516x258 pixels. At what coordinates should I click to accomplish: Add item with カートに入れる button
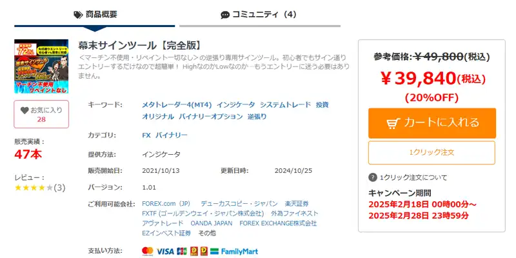click(x=432, y=123)
